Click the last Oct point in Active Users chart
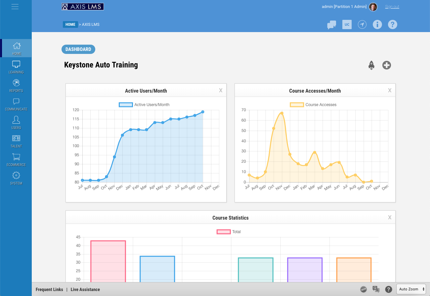Screen dimensions: 430x296 [x=203, y=112]
